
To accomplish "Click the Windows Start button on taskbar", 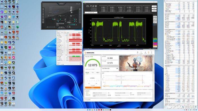I will (x=88, y=110).
